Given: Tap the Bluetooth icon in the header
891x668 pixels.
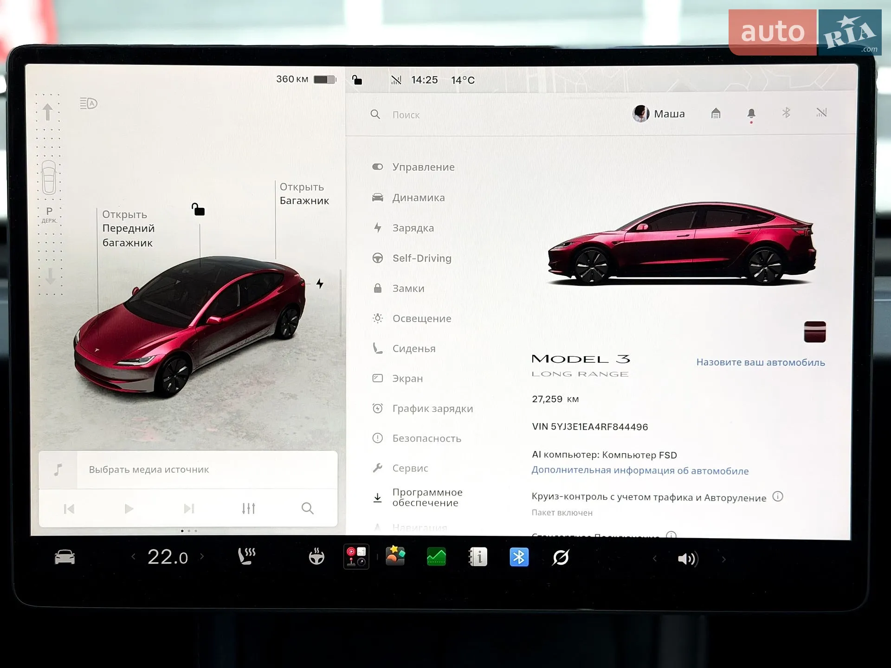Looking at the screenshot, I should (x=786, y=113).
